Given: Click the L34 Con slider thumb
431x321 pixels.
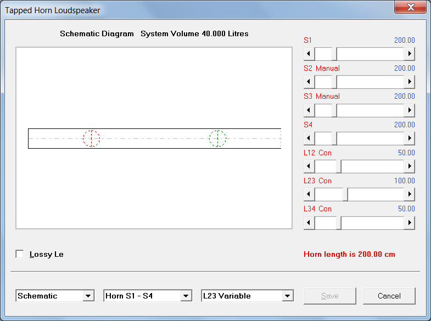Looking at the screenshot, I should 339,223.
